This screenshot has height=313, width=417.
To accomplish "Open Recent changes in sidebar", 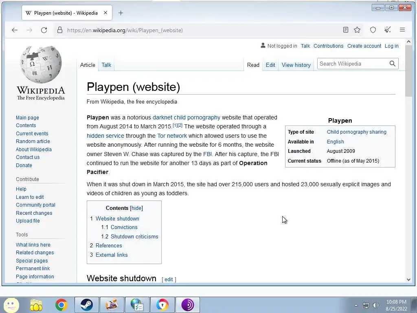I will 34,213.
